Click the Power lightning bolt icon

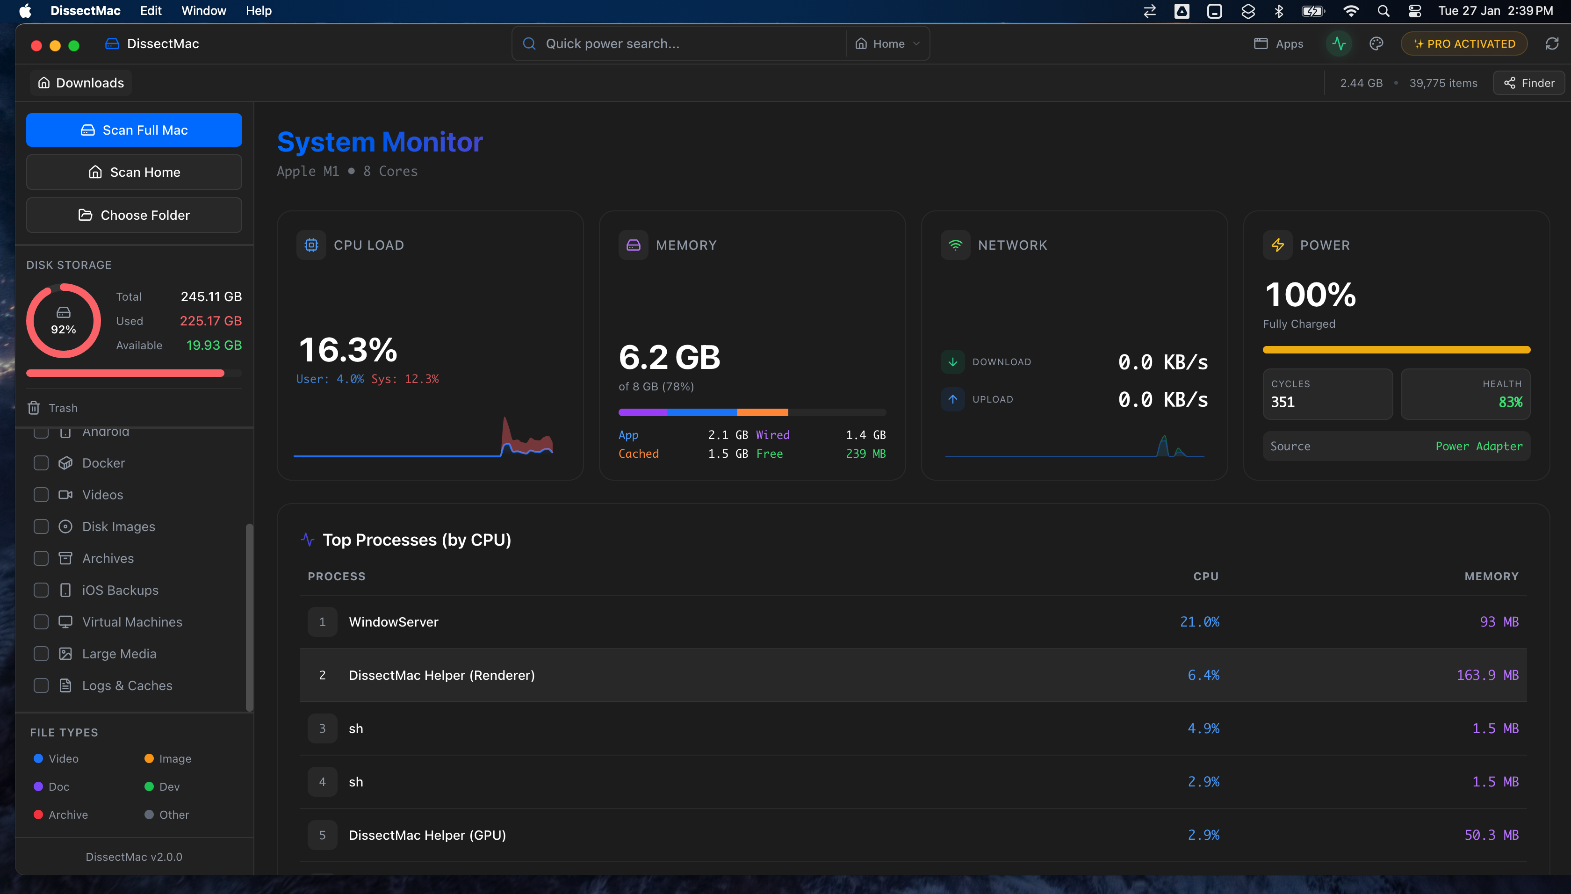(x=1277, y=245)
